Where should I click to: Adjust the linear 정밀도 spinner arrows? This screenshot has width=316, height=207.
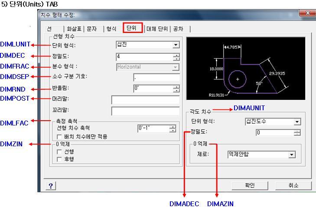(176, 57)
